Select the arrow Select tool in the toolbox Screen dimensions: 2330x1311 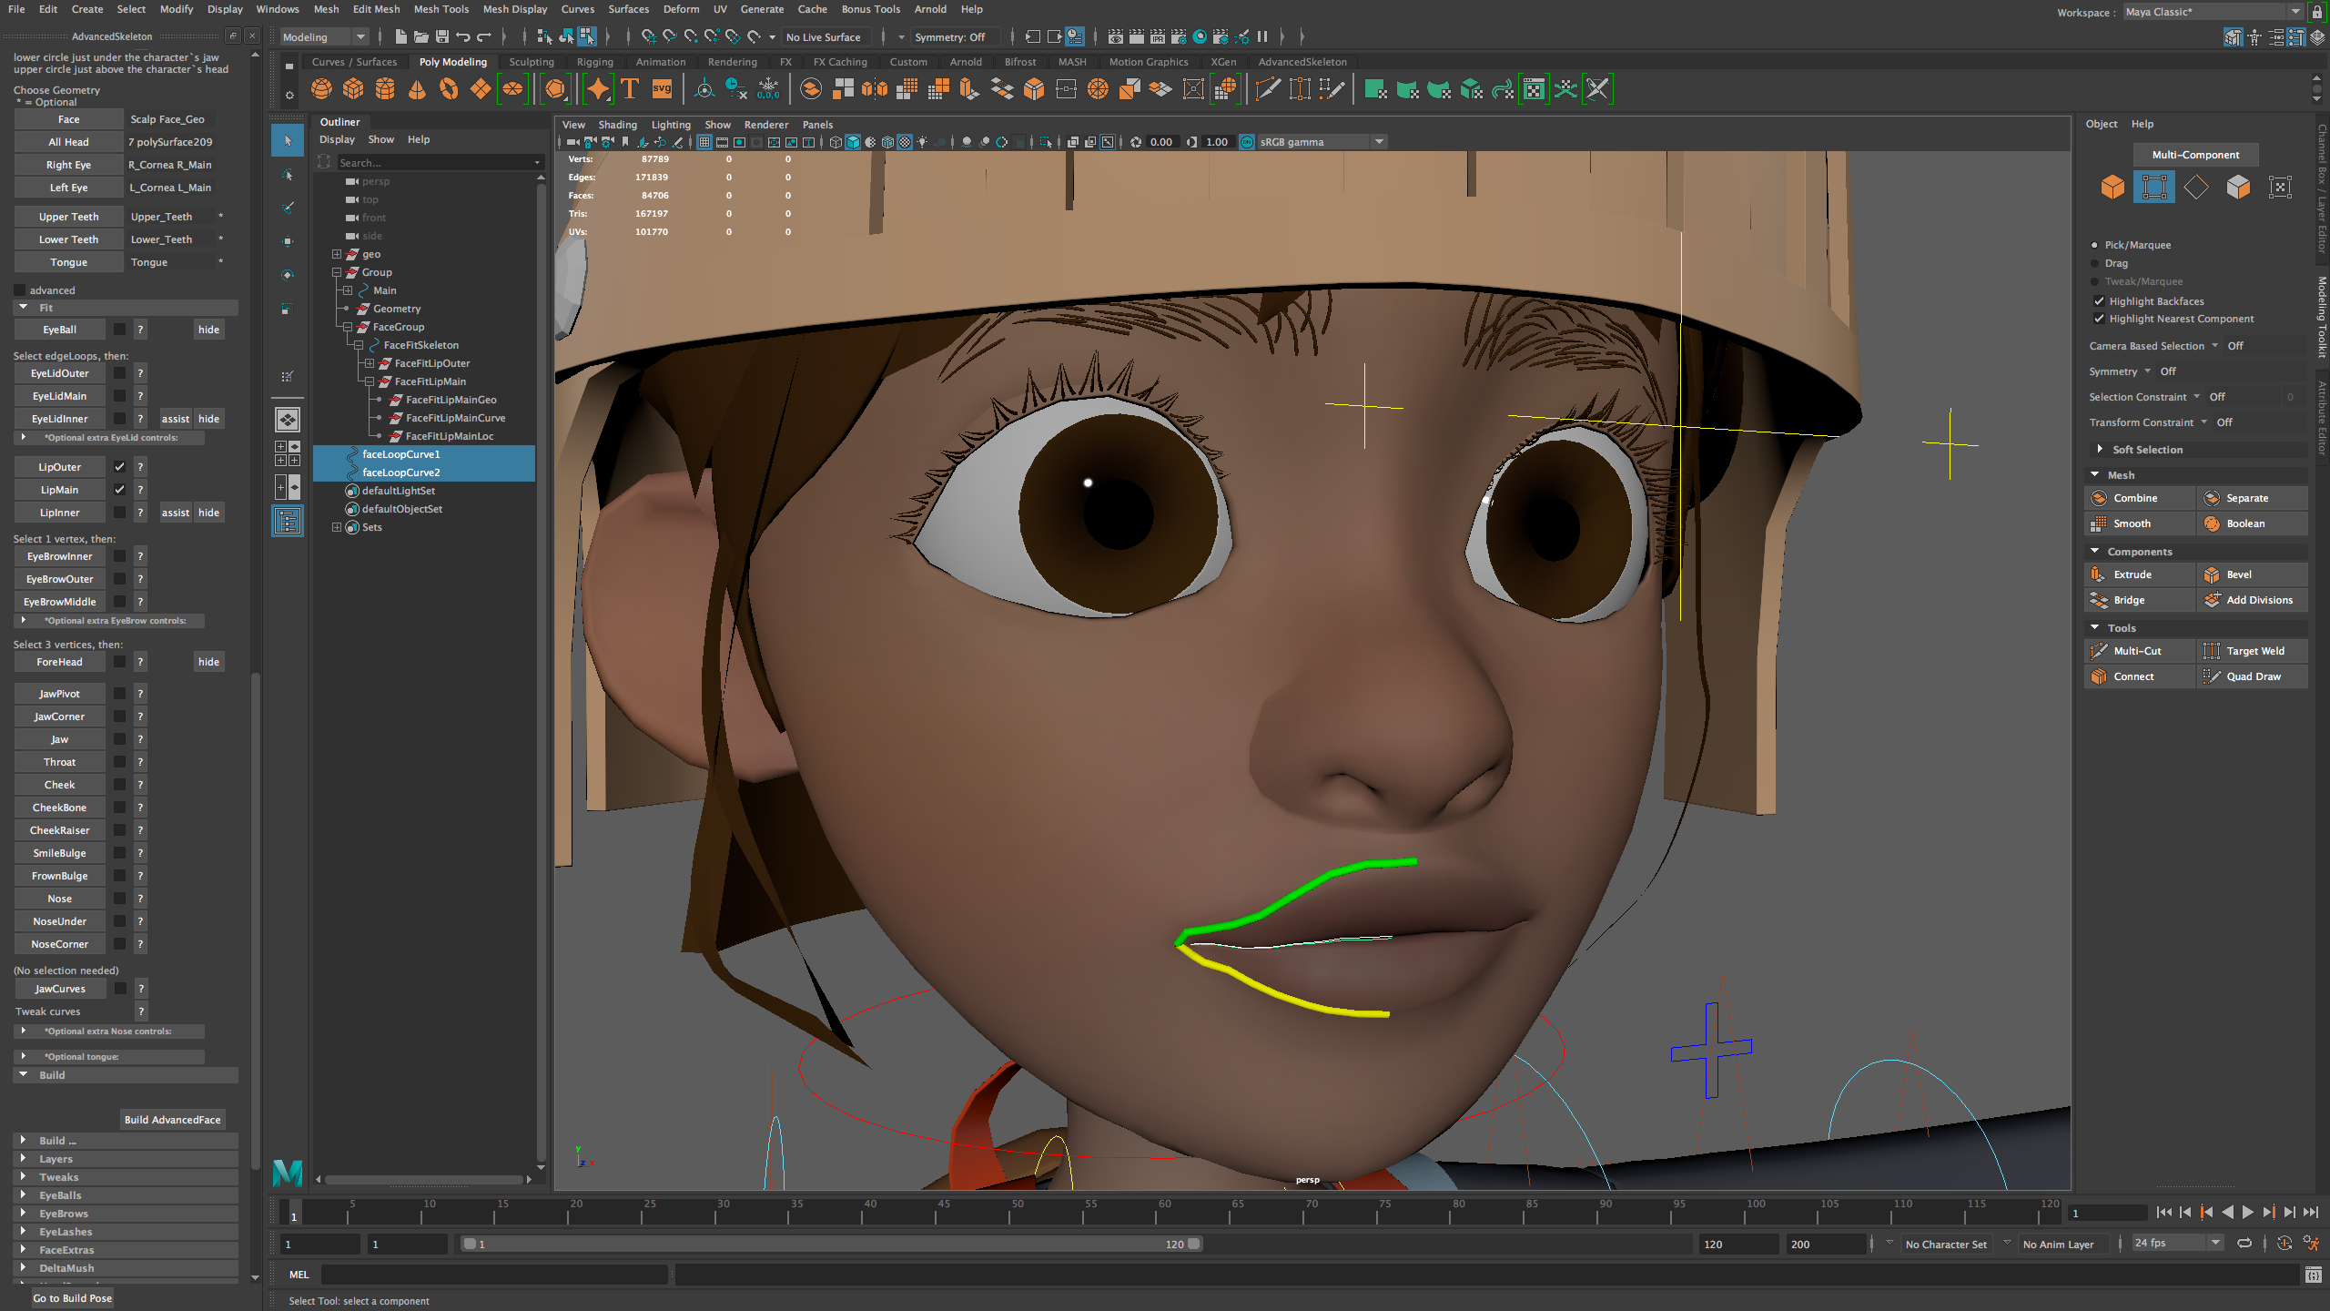[288, 140]
